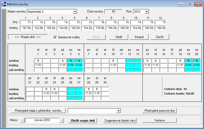Click the app icon in the title bar
Image resolution: width=204 pixels, height=129 pixels.
pos(4,4)
